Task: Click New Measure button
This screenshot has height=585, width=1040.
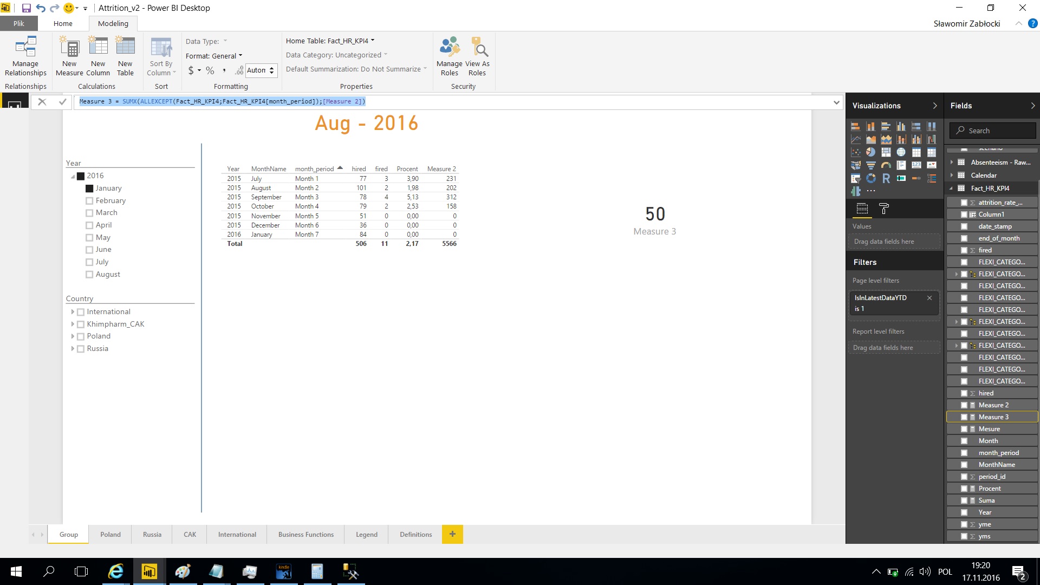Action: [69, 56]
